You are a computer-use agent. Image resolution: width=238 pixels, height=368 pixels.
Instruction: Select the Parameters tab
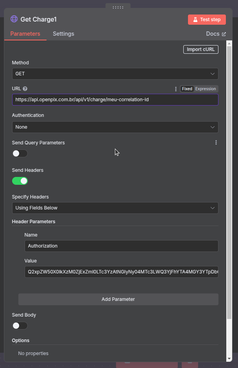25,34
